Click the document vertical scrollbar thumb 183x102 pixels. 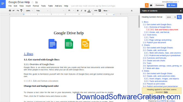pyautogui.click(x=139, y=21)
